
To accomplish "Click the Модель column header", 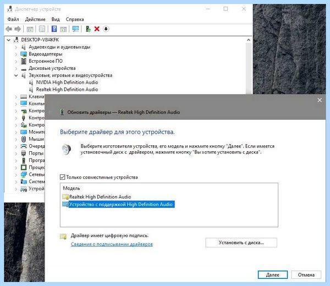I will (71, 188).
